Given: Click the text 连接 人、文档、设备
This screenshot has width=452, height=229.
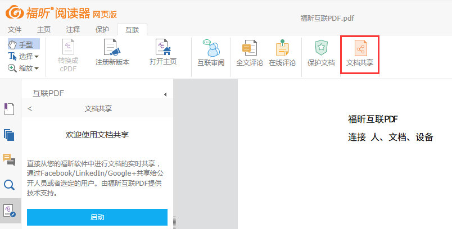Looking at the screenshot, I should coord(391,137).
